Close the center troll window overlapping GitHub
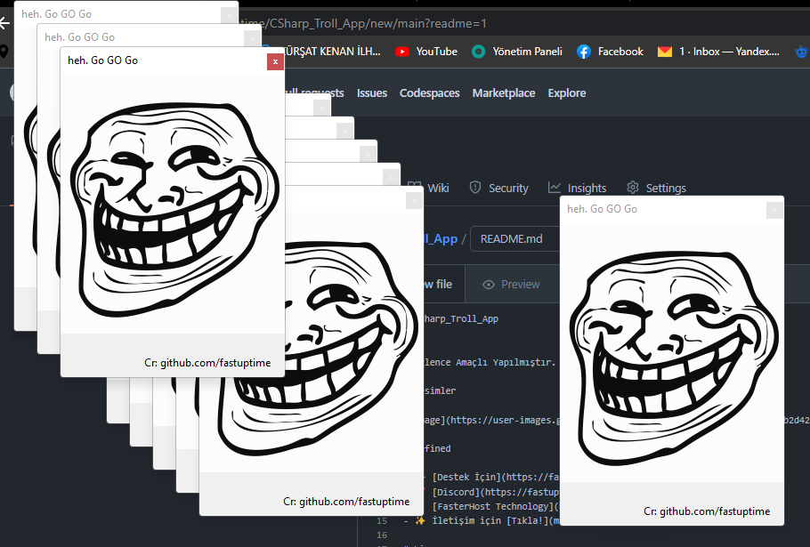 tap(414, 200)
